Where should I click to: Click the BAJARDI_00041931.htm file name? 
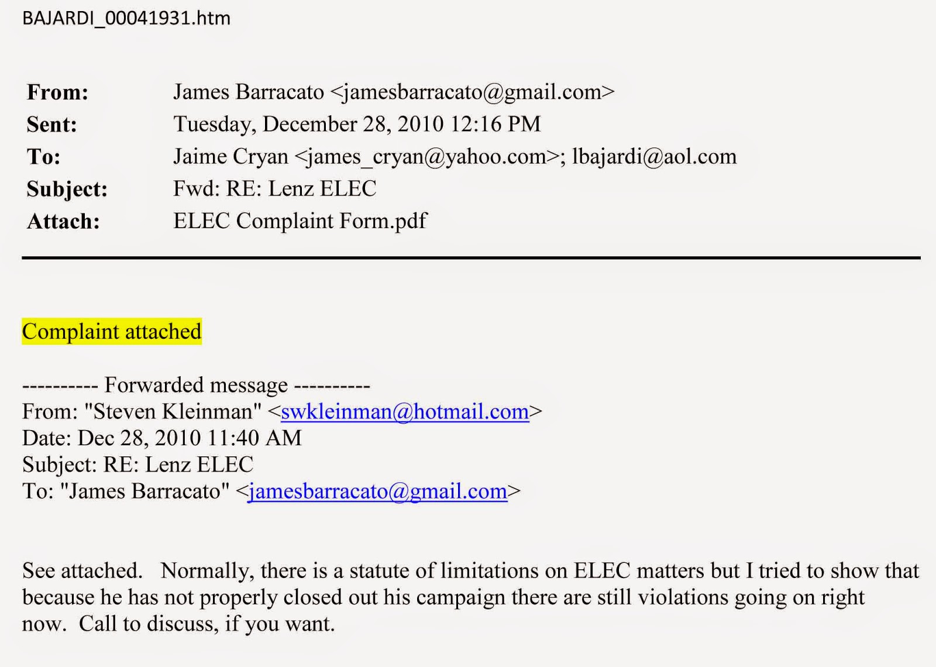(126, 18)
